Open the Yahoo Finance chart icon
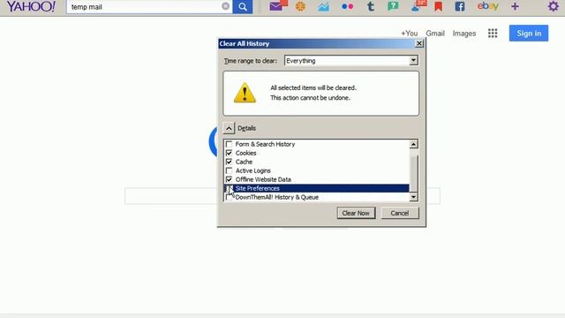565x318 pixels. 323,6
